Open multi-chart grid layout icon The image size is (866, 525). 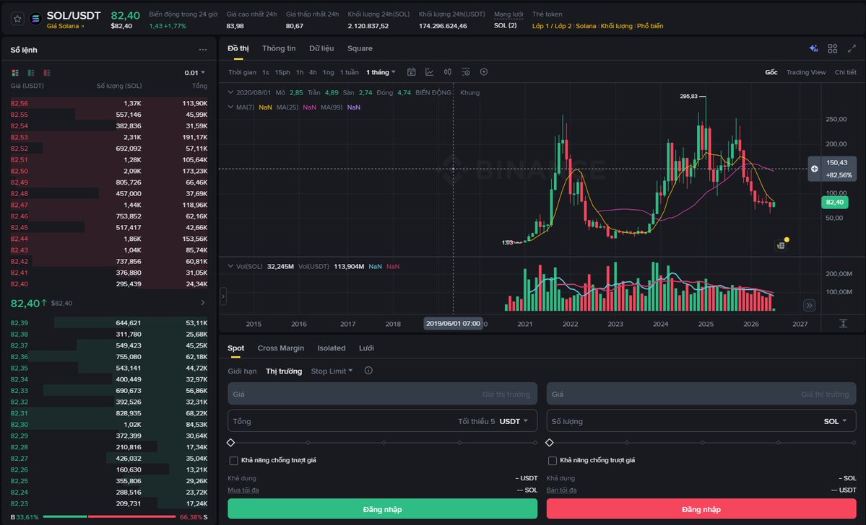(832, 48)
